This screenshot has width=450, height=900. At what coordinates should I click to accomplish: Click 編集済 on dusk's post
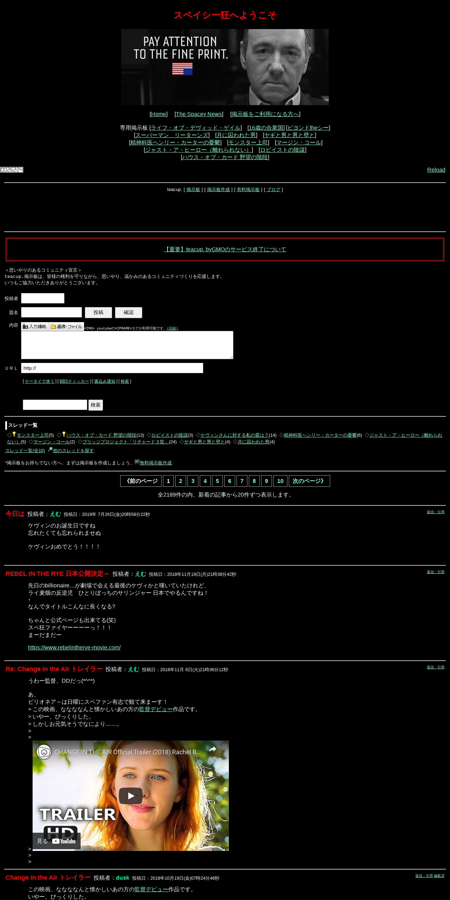pos(439,876)
